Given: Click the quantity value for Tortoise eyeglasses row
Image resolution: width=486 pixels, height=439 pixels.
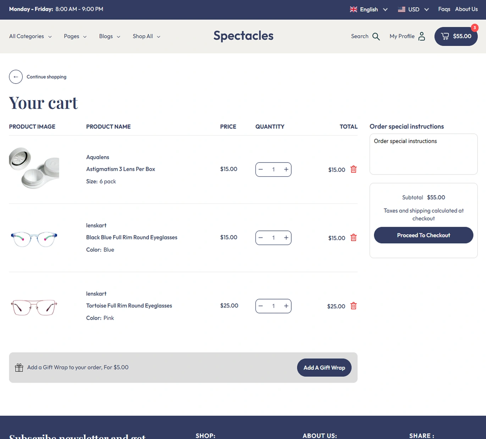Looking at the screenshot, I should click(274, 306).
